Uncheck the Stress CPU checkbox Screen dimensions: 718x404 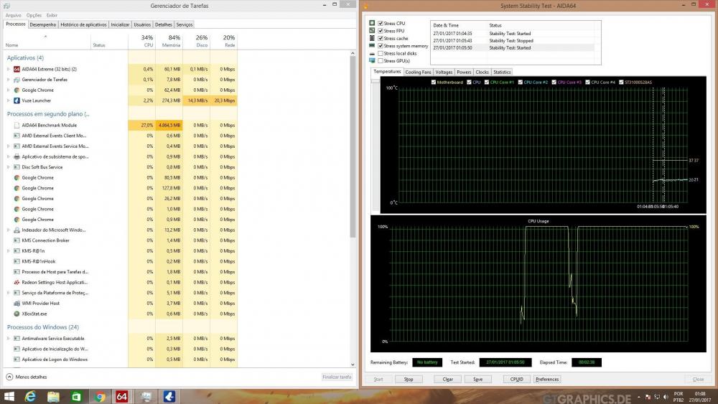coord(381,24)
